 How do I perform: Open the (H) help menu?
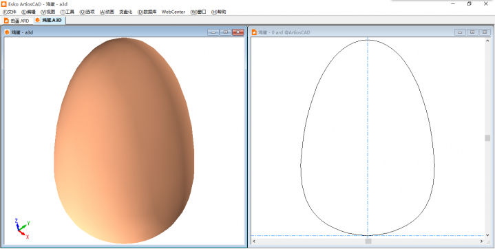(218, 12)
